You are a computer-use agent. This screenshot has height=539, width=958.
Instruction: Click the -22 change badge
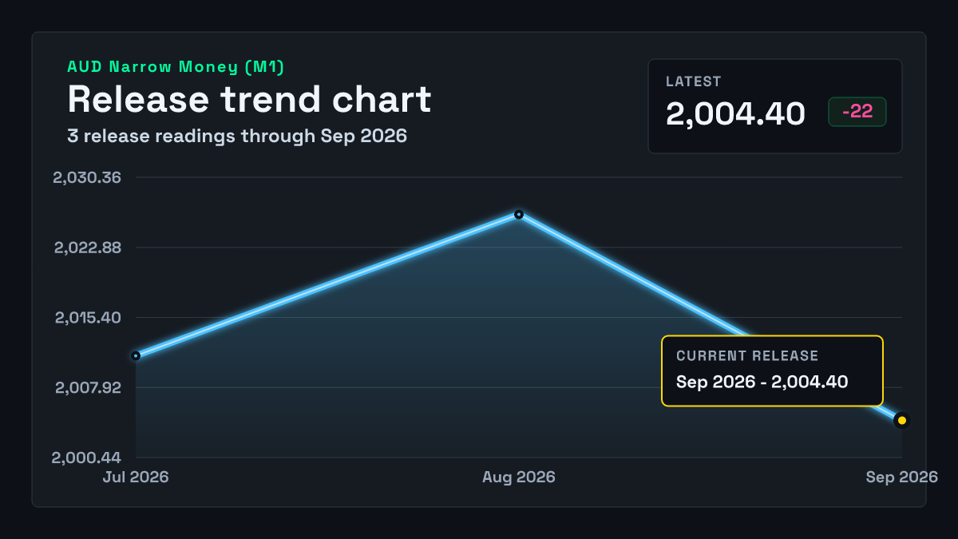pyautogui.click(x=857, y=112)
